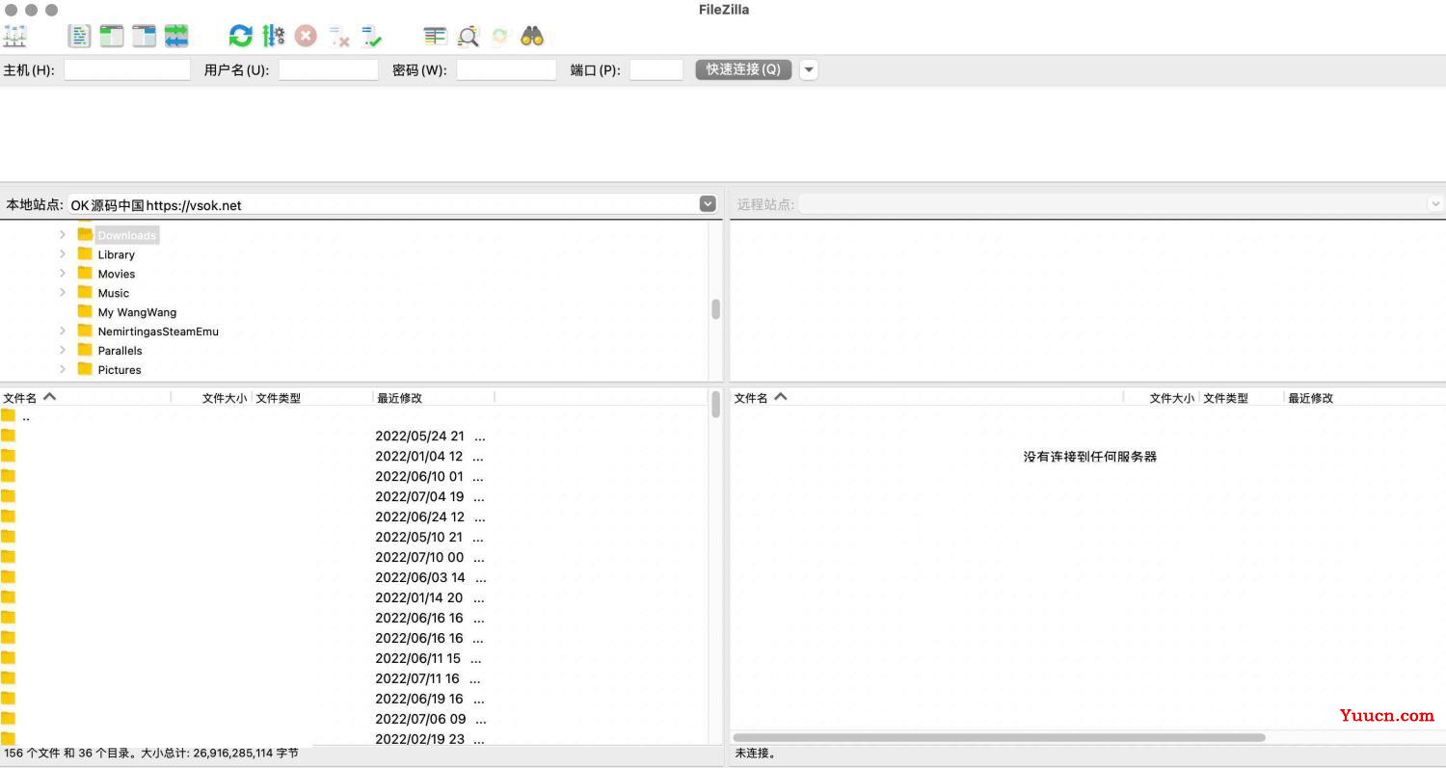Click the Downloads folder icon in tree

(85, 234)
